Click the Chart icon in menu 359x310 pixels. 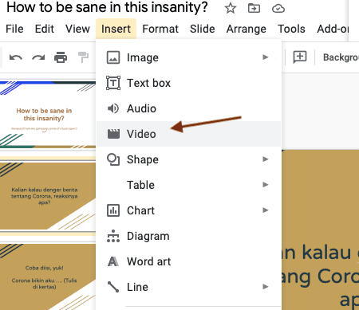click(113, 210)
